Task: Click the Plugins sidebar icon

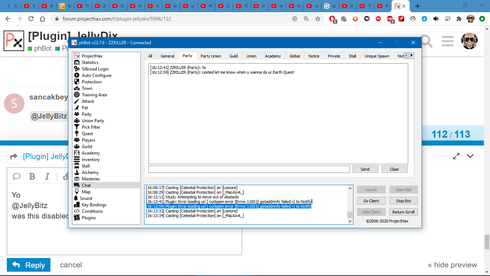Action: (76, 218)
